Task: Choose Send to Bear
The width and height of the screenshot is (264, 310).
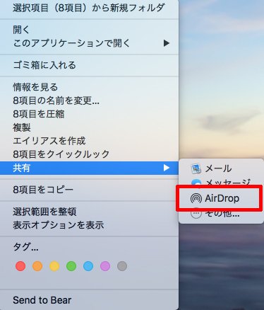Action: click(89, 300)
